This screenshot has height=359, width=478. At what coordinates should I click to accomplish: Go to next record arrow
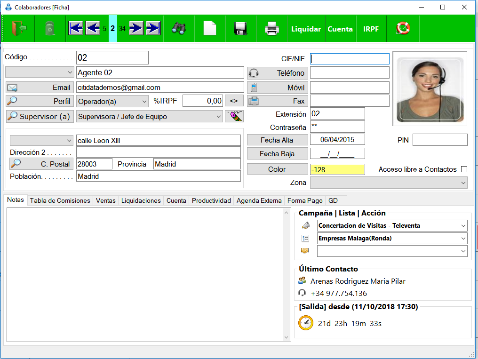tap(136, 29)
